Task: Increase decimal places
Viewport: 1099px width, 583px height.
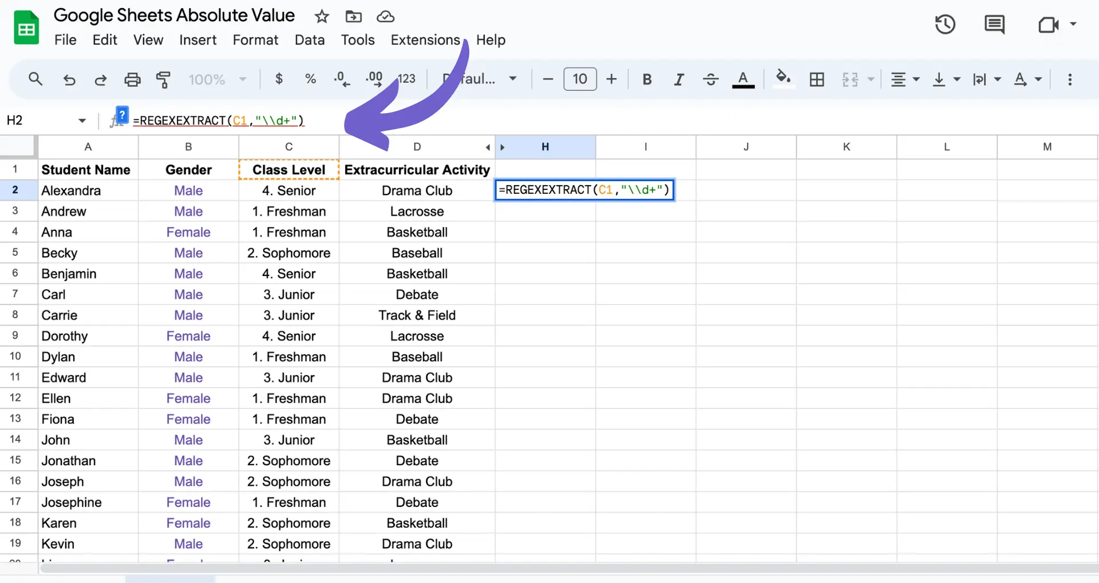Action: click(x=374, y=79)
